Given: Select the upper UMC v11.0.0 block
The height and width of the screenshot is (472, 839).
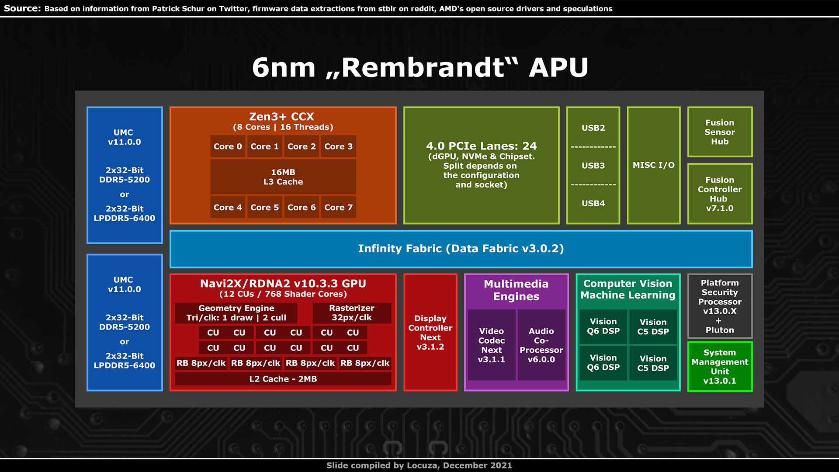Looking at the screenshot, I should click(125, 175).
